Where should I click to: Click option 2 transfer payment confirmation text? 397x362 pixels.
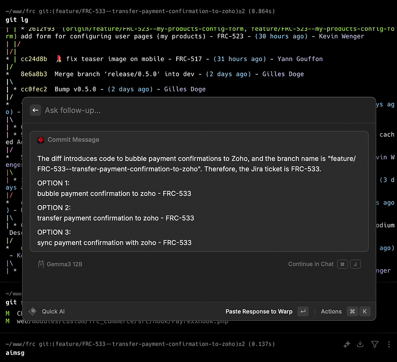pos(116,218)
